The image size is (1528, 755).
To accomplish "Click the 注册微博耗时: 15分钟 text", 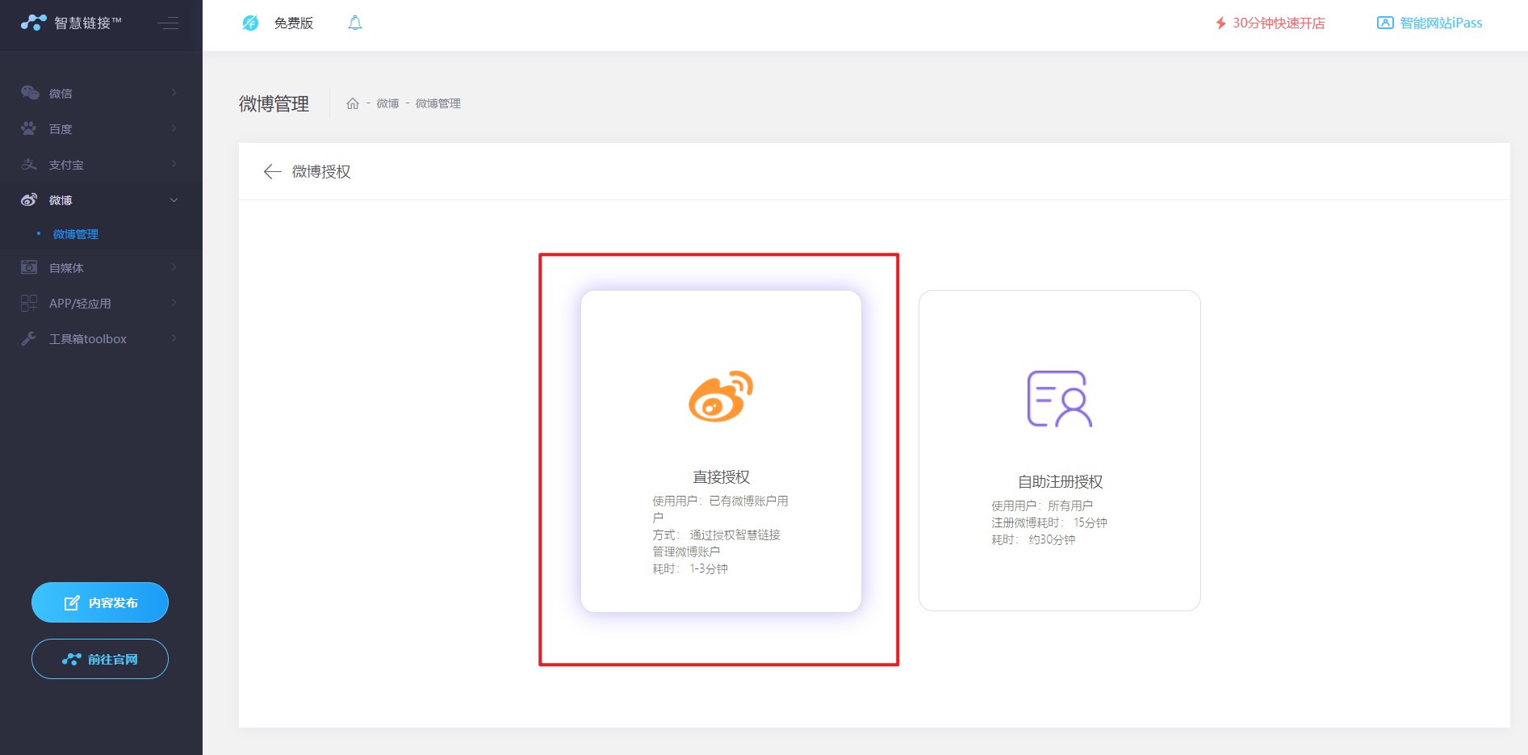I will [1049, 523].
